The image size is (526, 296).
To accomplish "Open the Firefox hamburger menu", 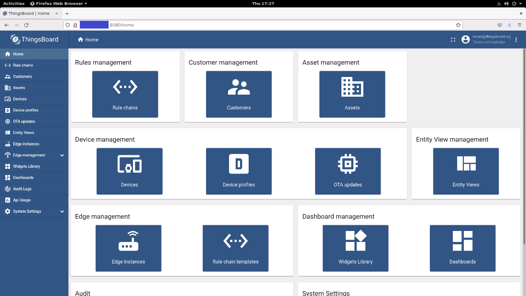I will (519, 25).
